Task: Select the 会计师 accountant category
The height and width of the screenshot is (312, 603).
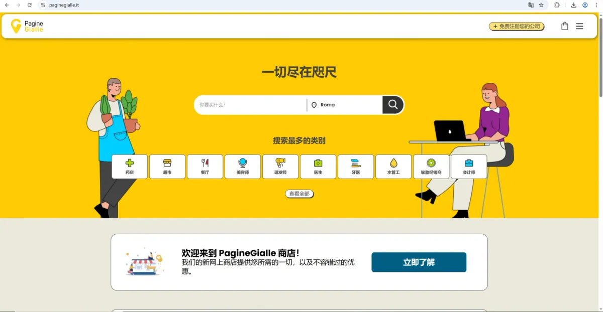Action: pyautogui.click(x=469, y=167)
